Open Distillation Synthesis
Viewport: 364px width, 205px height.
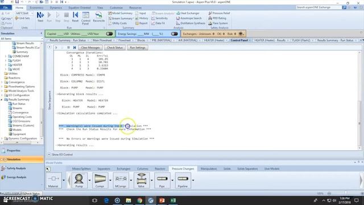tap(191, 23)
